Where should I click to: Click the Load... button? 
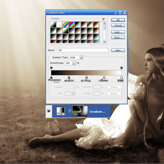(x=118, y=32)
